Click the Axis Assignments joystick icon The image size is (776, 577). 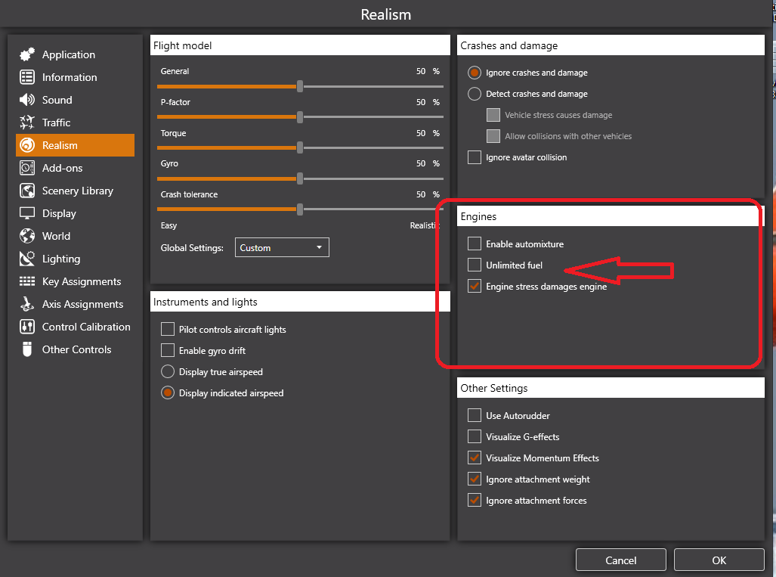27,304
